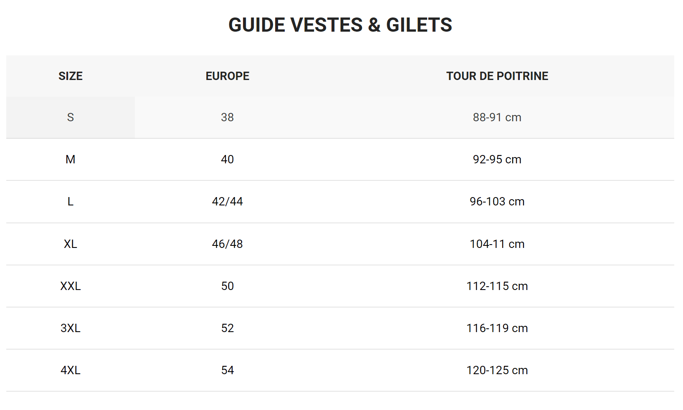683x410 pixels.
Task: Click the 4XL size cell
Action: coord(71,370)
